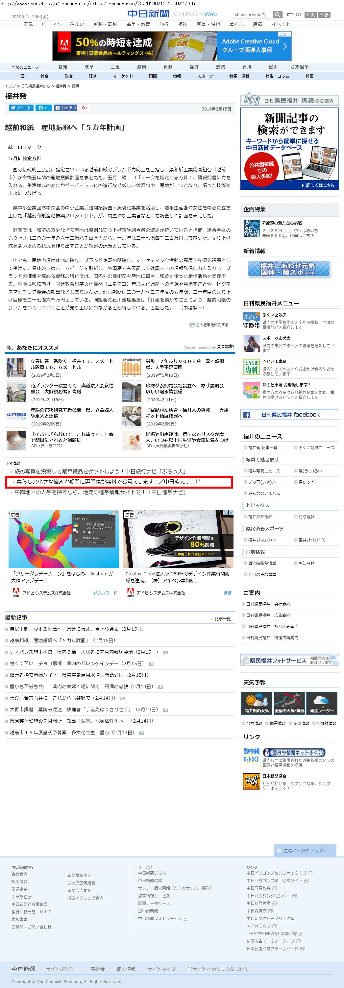
Task: Increase font size with the +大 button
Action: click(310, 14)
